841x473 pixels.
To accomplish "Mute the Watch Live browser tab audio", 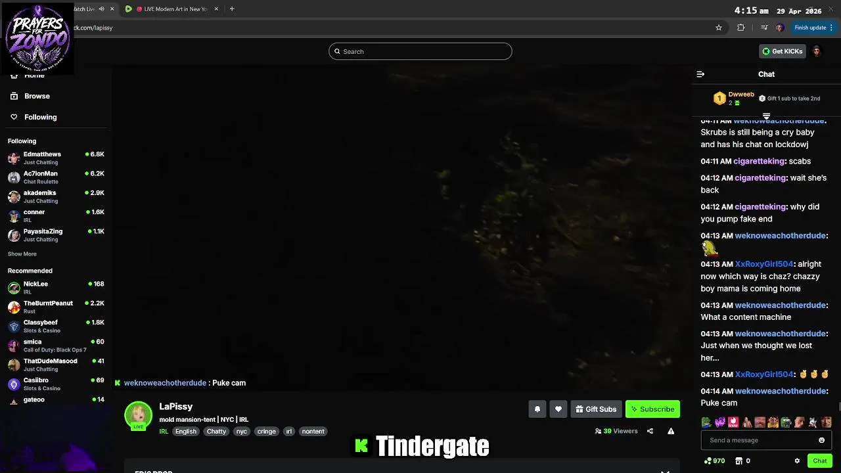I will pos(101,9).
